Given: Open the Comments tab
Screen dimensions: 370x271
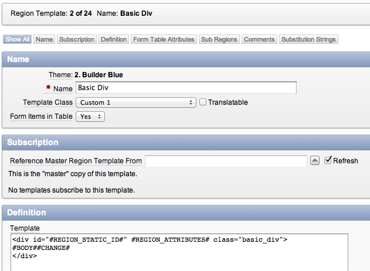Looking at the screenshot, I should click(x=259, y=39).
